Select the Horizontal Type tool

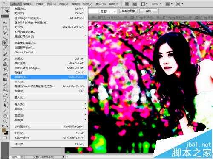tap(5, 100)
